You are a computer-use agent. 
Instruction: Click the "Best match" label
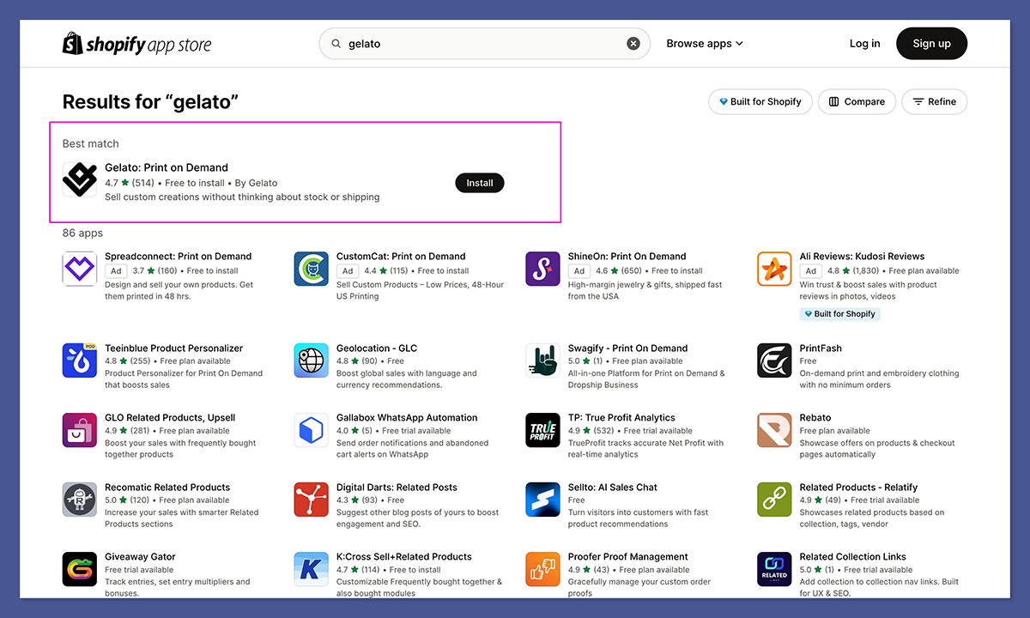click(x=91, y=143)
